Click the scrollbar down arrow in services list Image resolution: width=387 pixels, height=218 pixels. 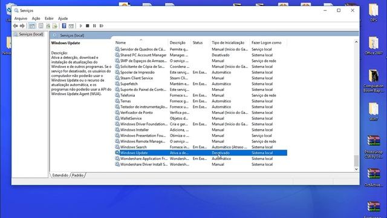click(356, 169)
